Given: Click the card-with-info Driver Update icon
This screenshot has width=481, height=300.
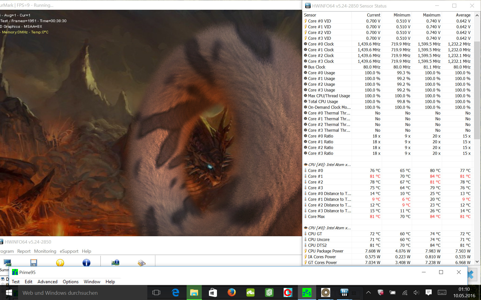Looking at the screenshot, I should 115,263.
